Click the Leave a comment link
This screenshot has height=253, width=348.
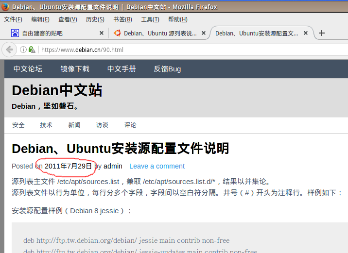[x=157, y=166]
